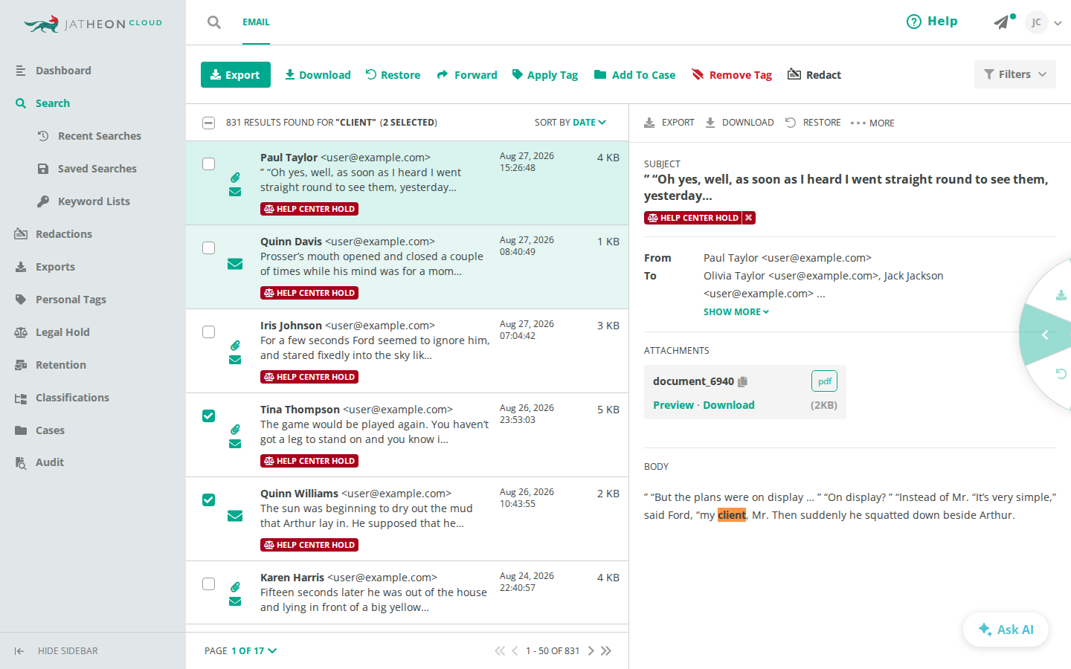Toggle the select-all results checkbox

tap(209, 123)
